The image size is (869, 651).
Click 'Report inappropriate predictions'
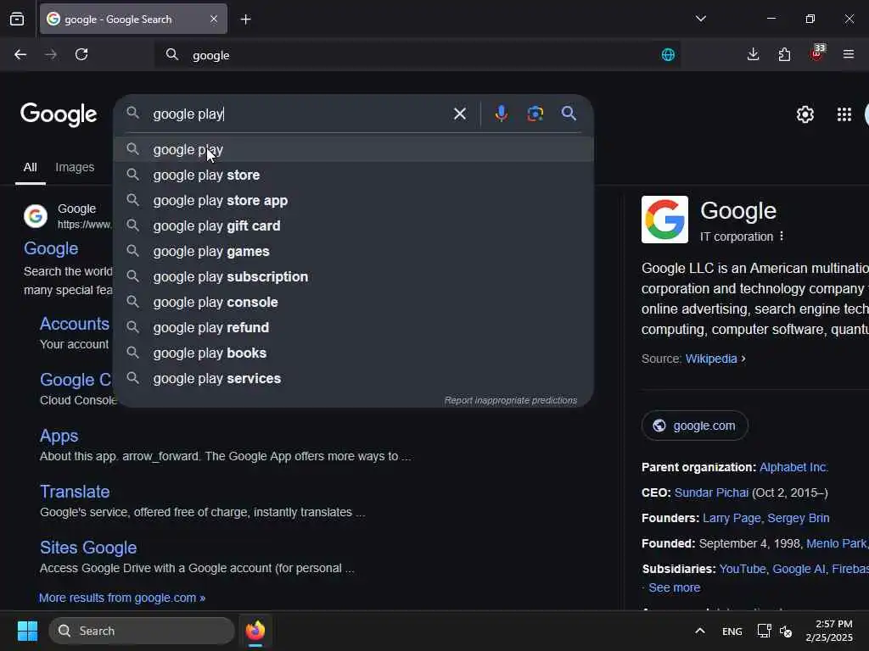[x=510, y=400]
